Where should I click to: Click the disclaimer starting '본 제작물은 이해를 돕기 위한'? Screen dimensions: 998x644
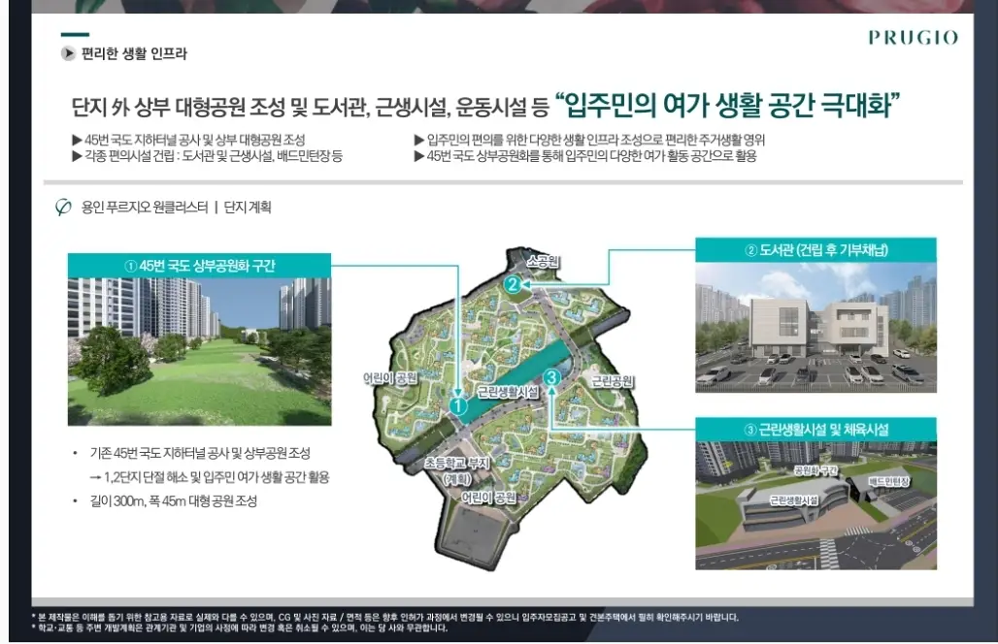[385, 617]
